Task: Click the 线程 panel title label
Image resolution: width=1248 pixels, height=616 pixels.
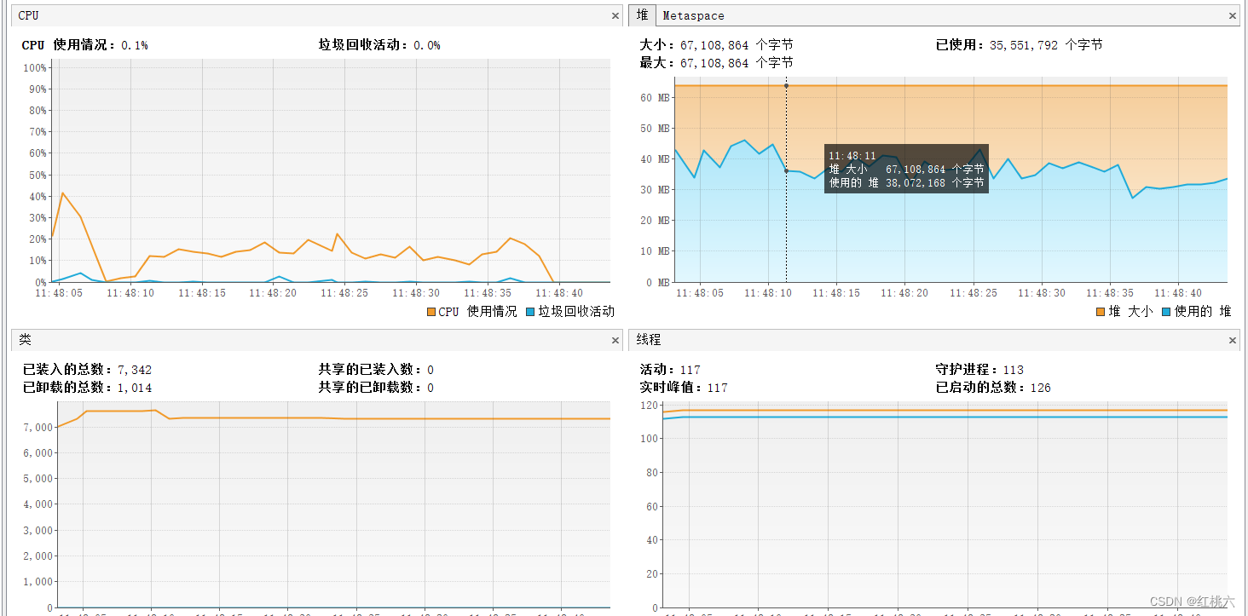Action: point(649,340)
